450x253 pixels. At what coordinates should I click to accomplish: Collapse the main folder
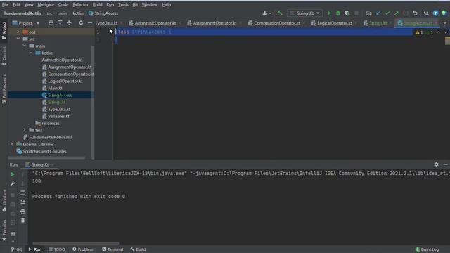pyautogui.click(x=25, y=46)
